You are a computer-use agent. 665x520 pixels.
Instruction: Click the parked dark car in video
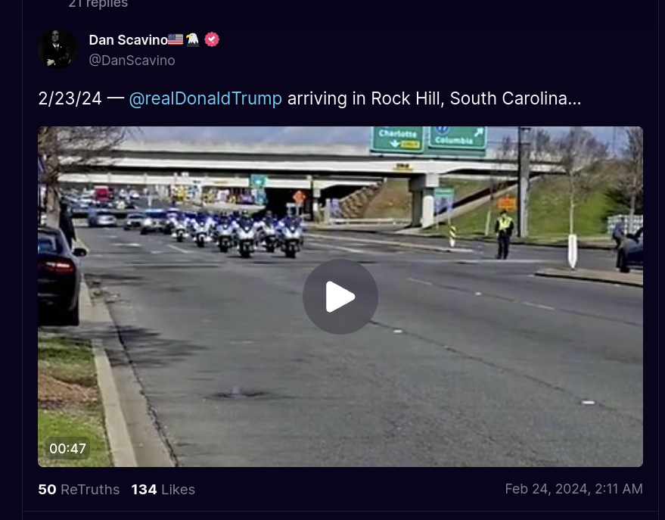(58, 276)
